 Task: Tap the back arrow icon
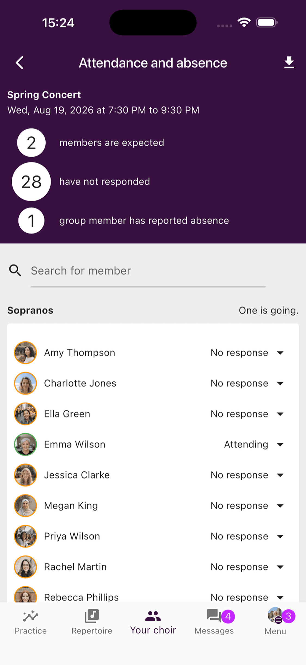20,63
